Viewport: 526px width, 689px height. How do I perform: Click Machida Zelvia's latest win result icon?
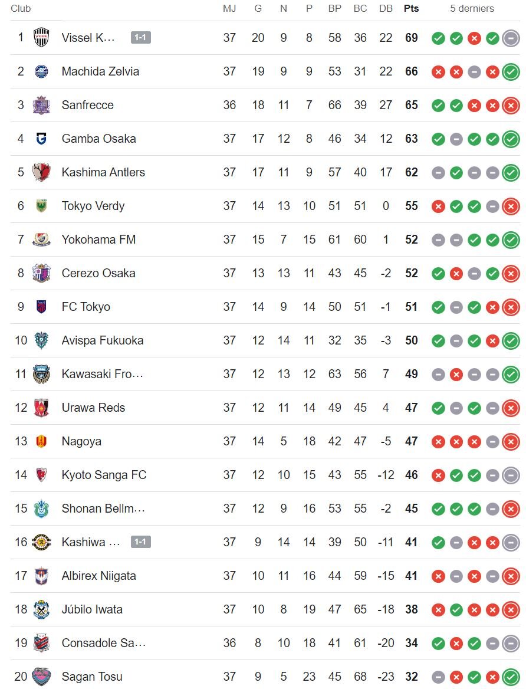coord(511,72)
